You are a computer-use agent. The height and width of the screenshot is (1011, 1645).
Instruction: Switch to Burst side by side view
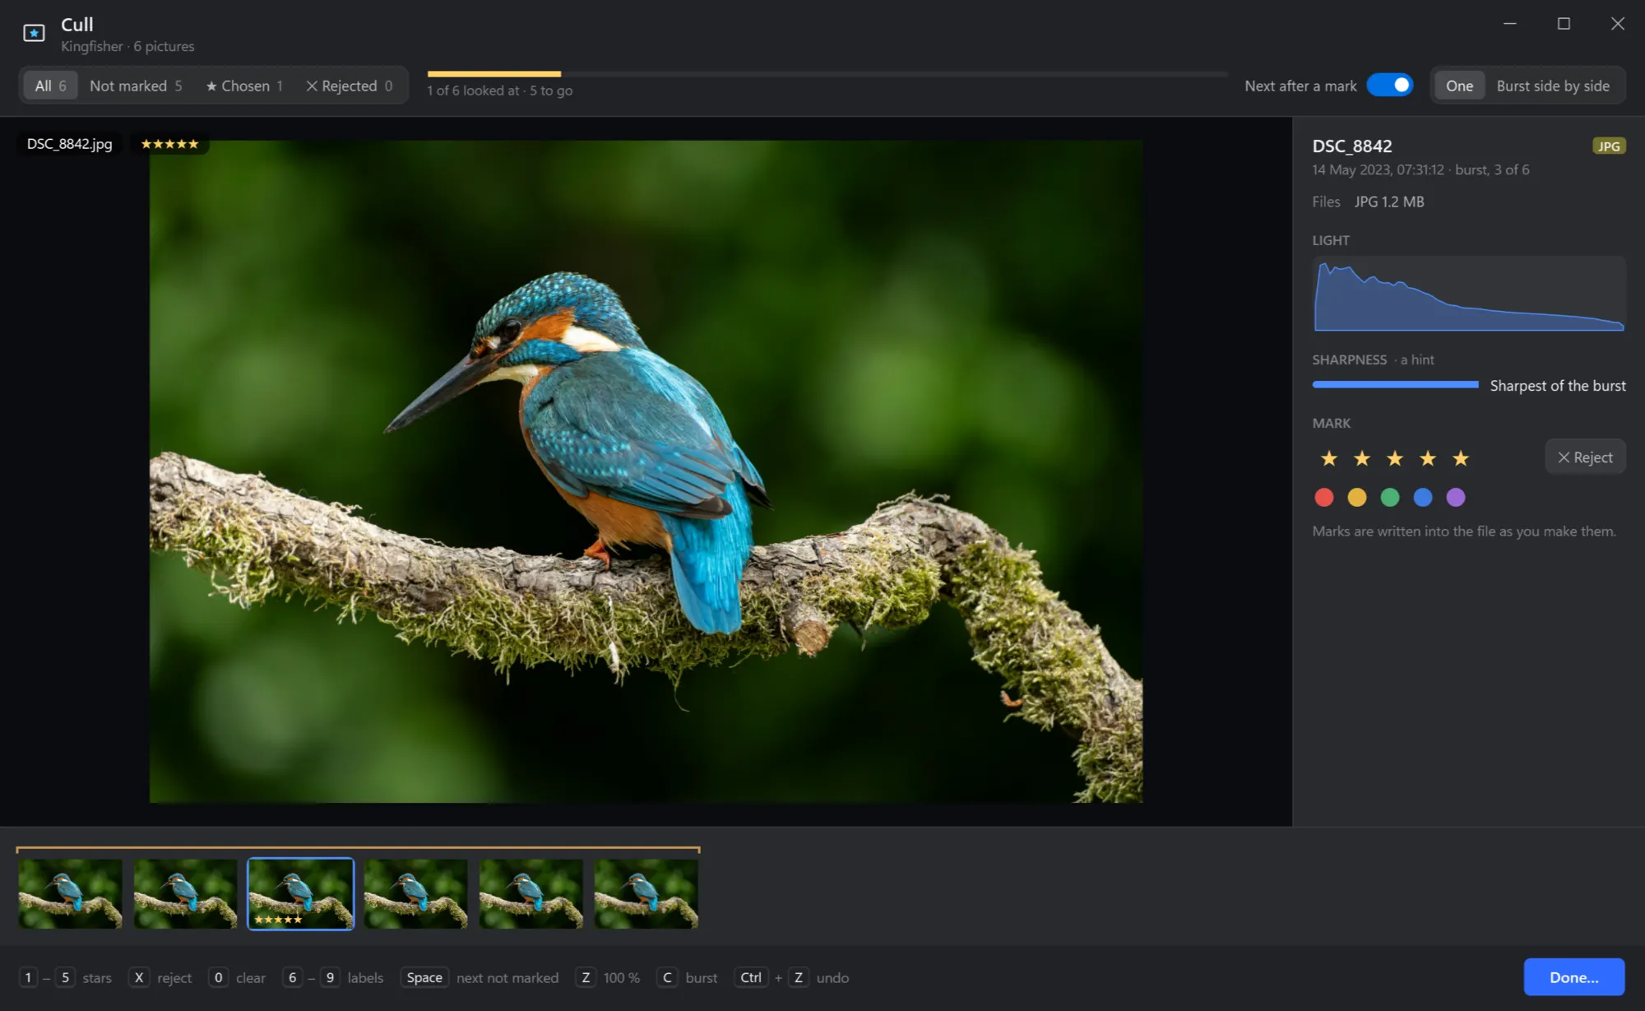click(x=1553, y=86)
